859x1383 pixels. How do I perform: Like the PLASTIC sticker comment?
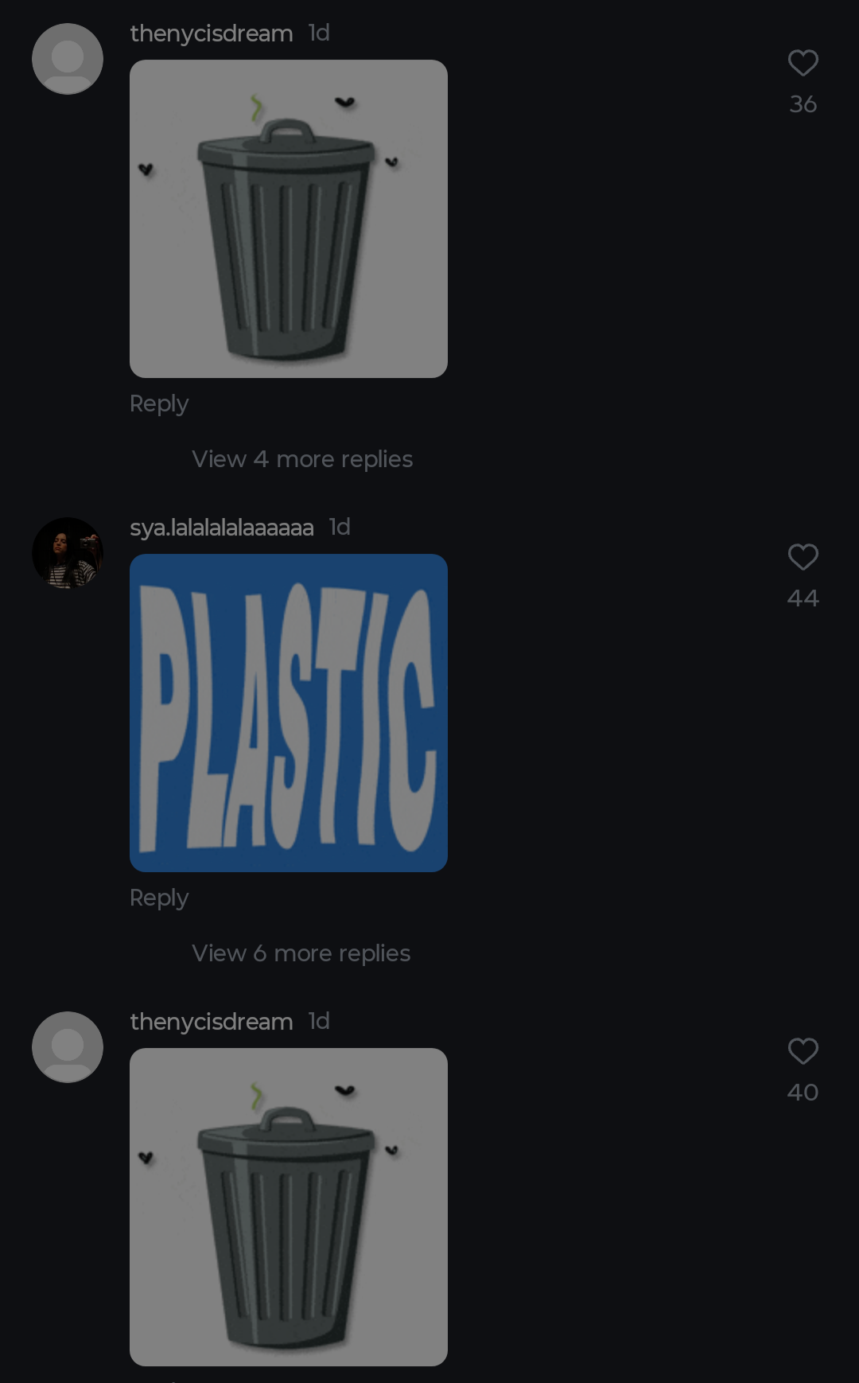tap(803, 557)
